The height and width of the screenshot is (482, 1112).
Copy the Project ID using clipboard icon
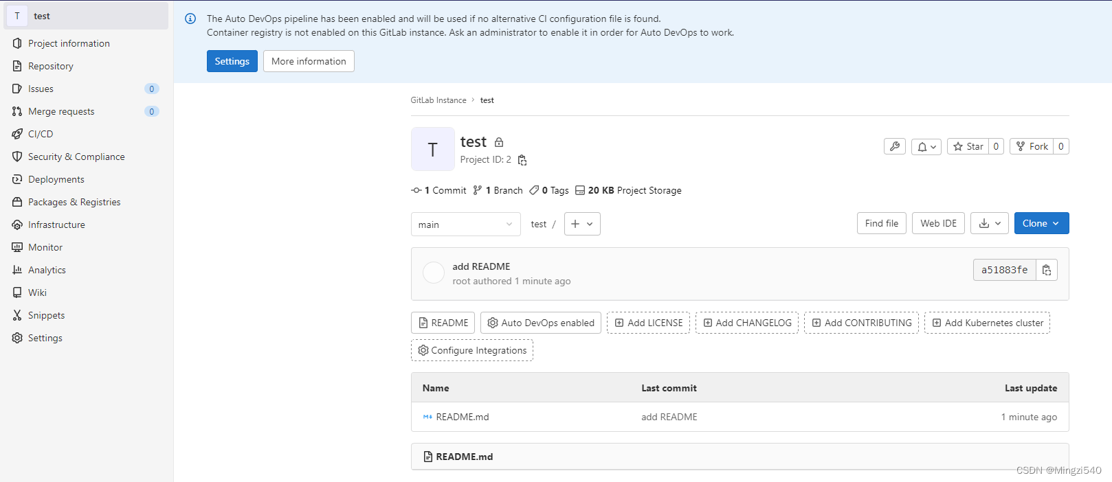pyautogui.click(x=522, y=159)
